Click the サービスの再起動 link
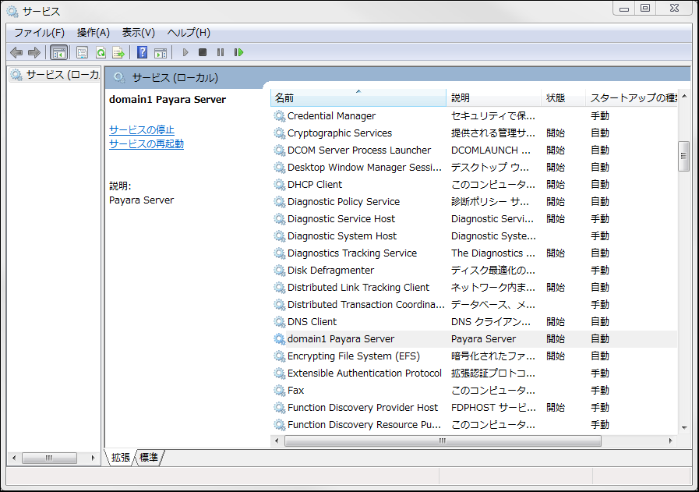Image resolution: width=699 pixels, height=492 pixels. [x=147, y=143]
